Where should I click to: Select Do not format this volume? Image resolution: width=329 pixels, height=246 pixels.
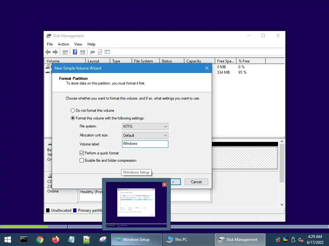point(93,111)
